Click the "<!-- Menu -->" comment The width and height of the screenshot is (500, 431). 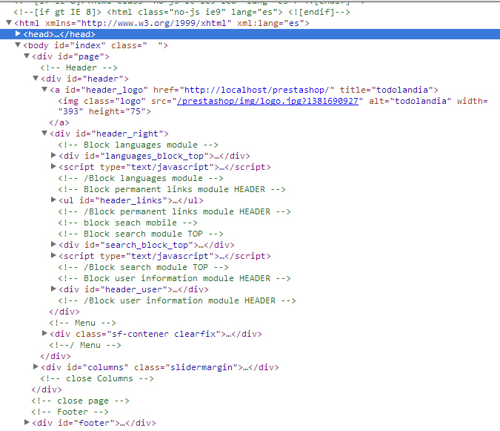[82, 323]
